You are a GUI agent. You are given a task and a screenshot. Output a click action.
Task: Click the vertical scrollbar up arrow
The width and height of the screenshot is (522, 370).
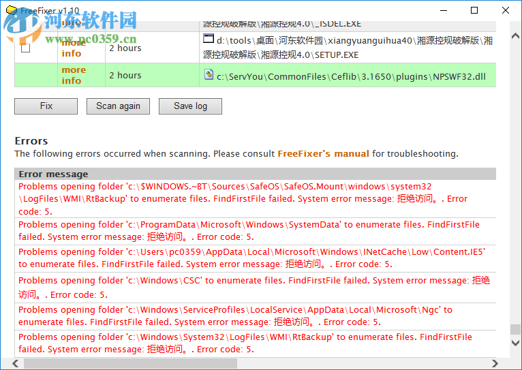click(x=515, y=35)
